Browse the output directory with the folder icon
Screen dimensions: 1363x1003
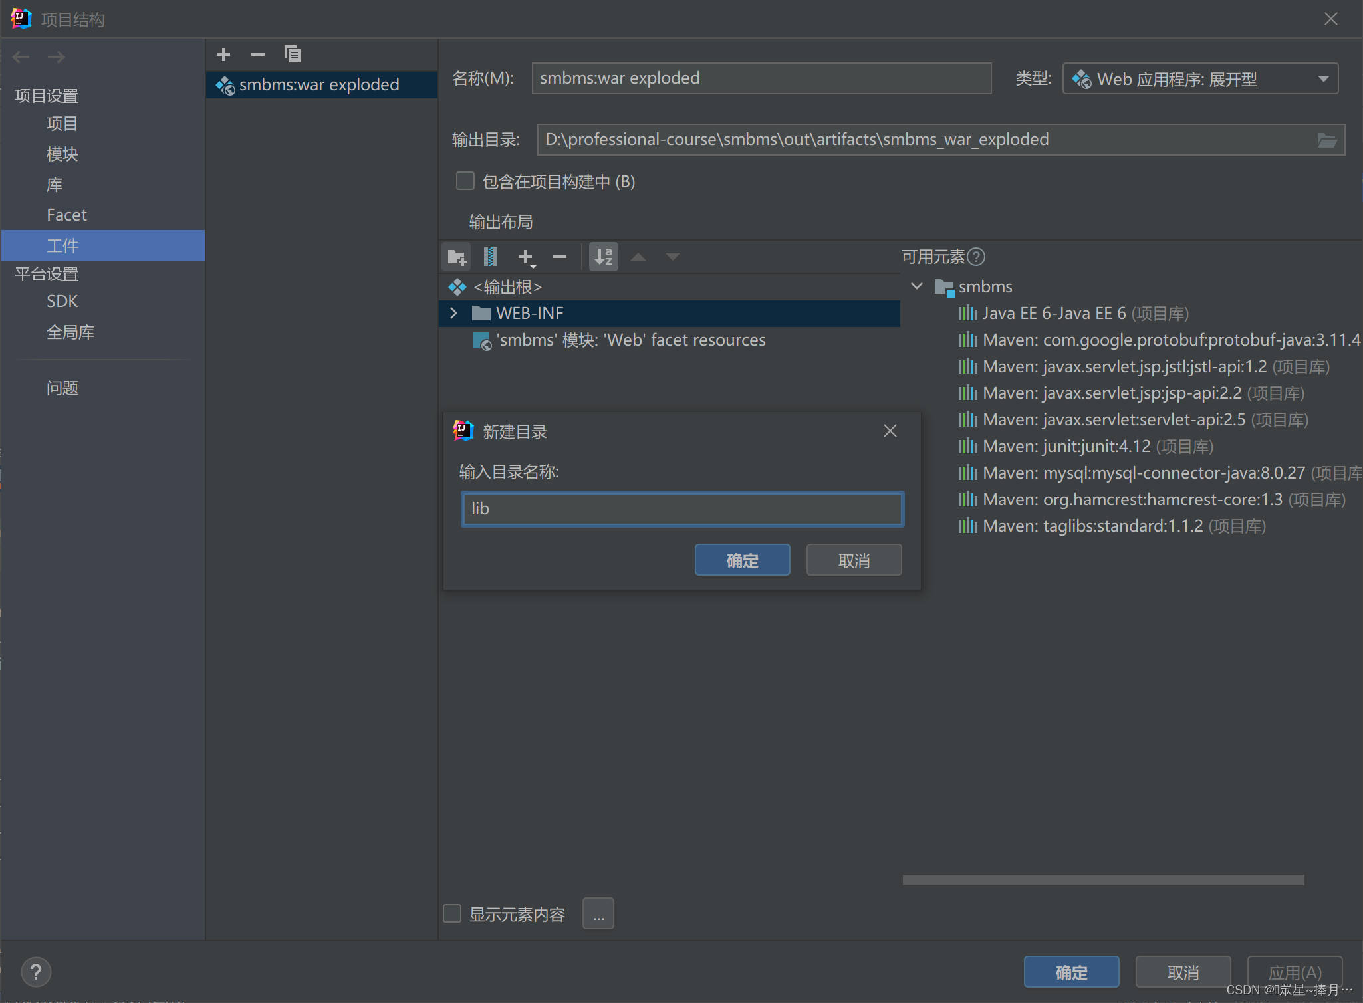tap(1327, 140)
